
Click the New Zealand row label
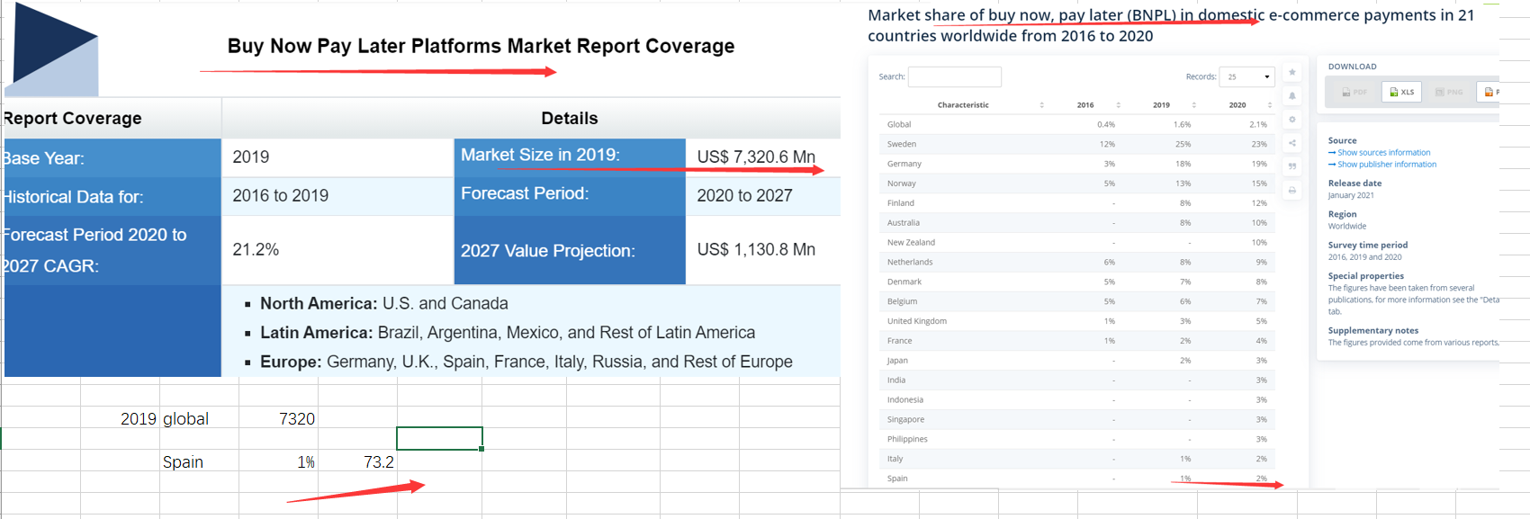click(911, 243)
